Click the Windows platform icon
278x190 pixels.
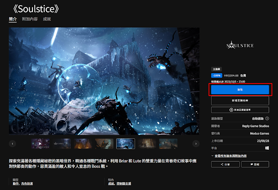[x=267, y=148]
